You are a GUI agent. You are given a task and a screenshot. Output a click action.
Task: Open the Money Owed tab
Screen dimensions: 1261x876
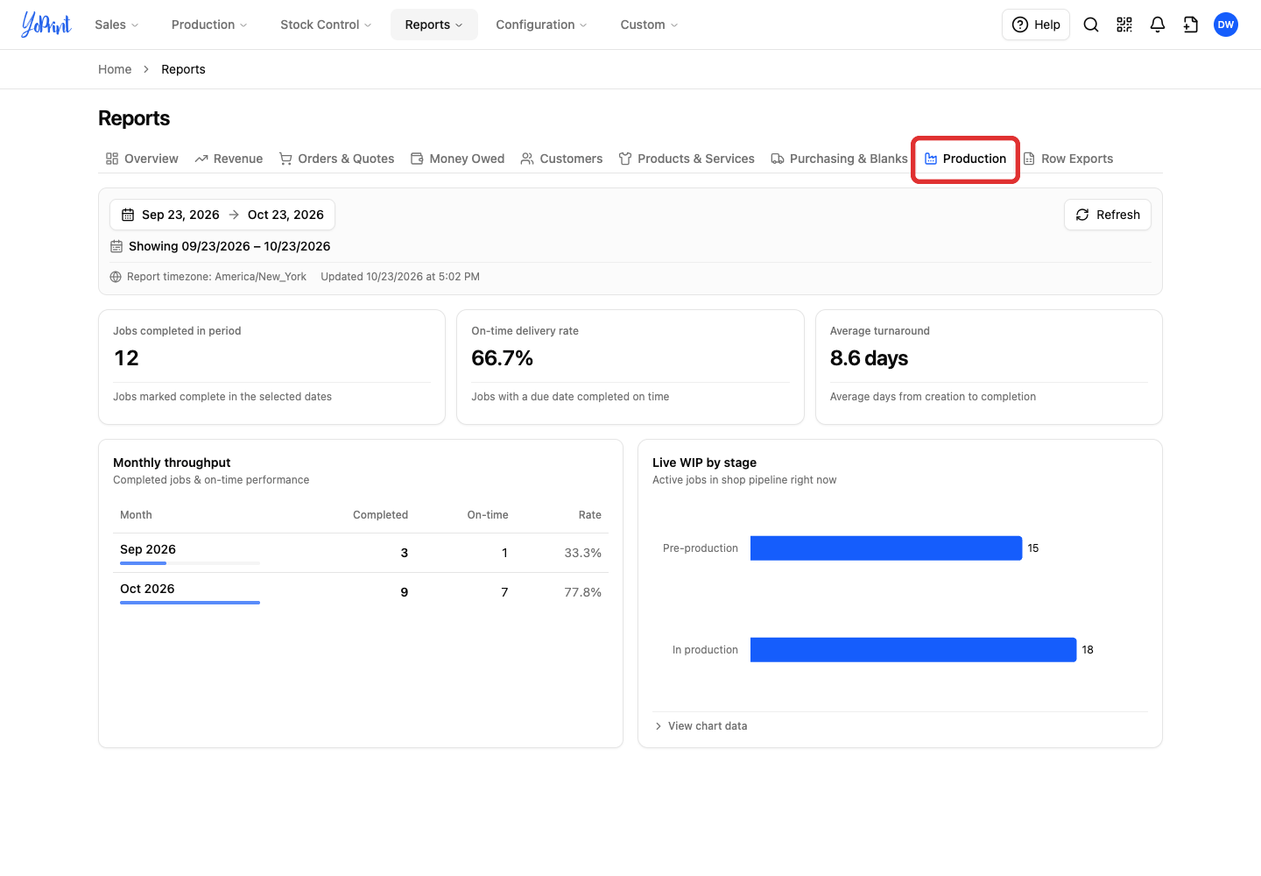tap(458, 159)
